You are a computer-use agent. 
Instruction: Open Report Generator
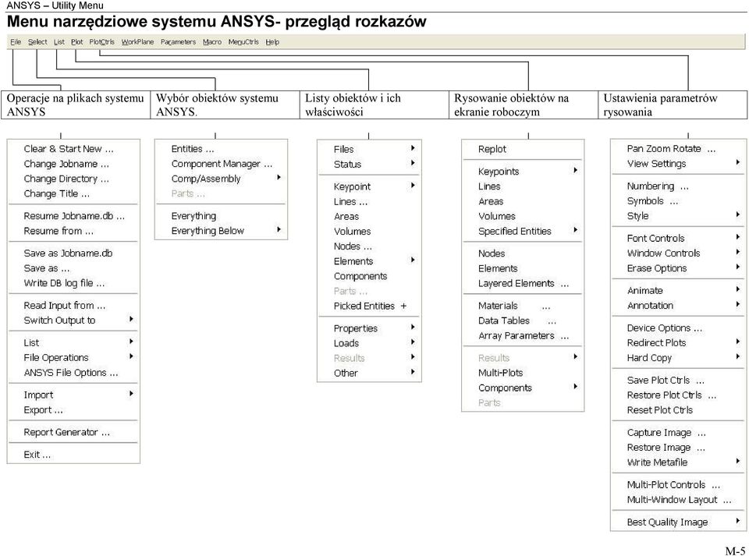coord(73,432)
